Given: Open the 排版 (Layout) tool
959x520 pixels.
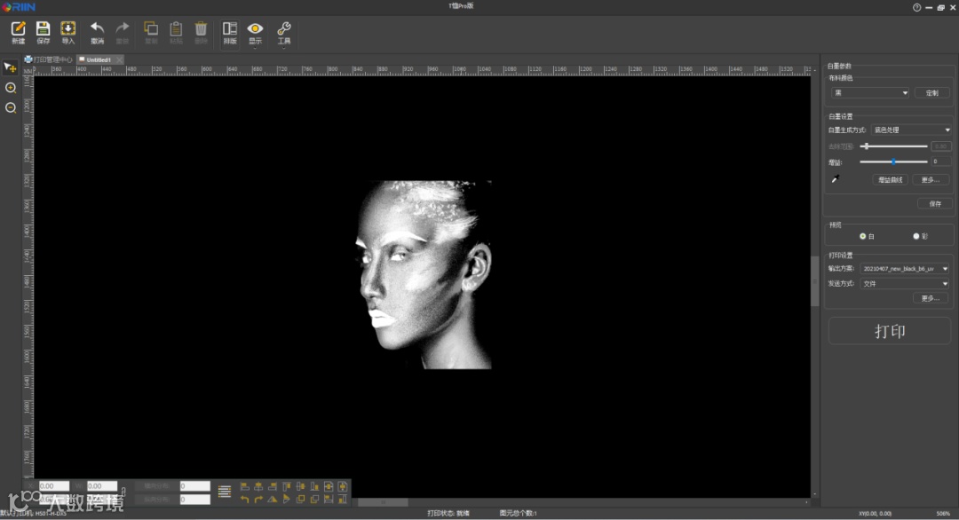Looking at the screenshot, I should 230,31.
